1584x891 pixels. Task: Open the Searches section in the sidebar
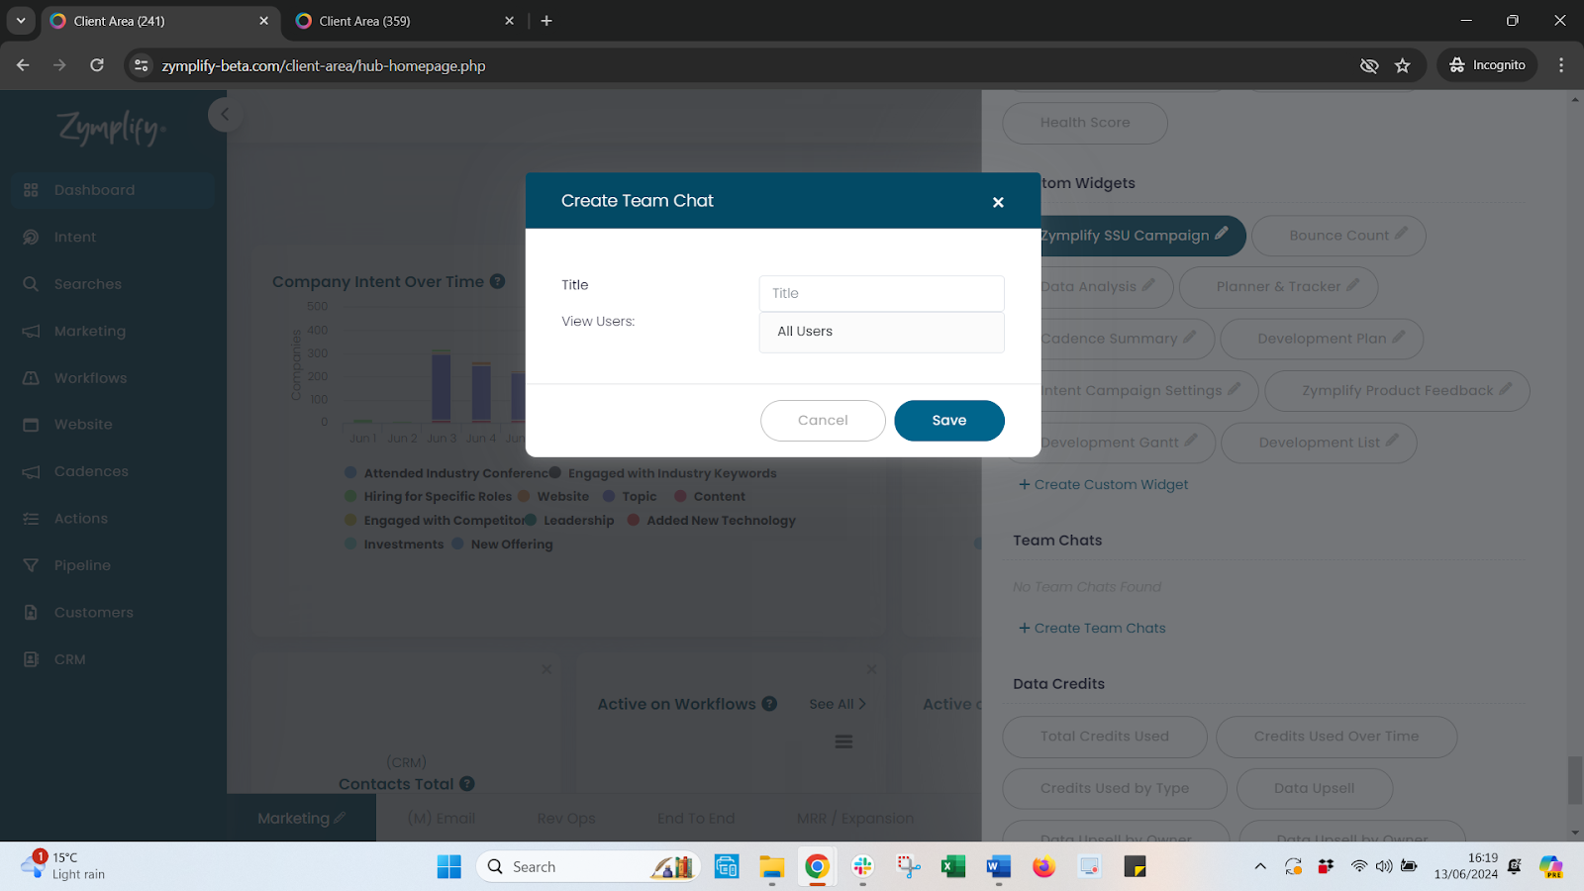89,283
